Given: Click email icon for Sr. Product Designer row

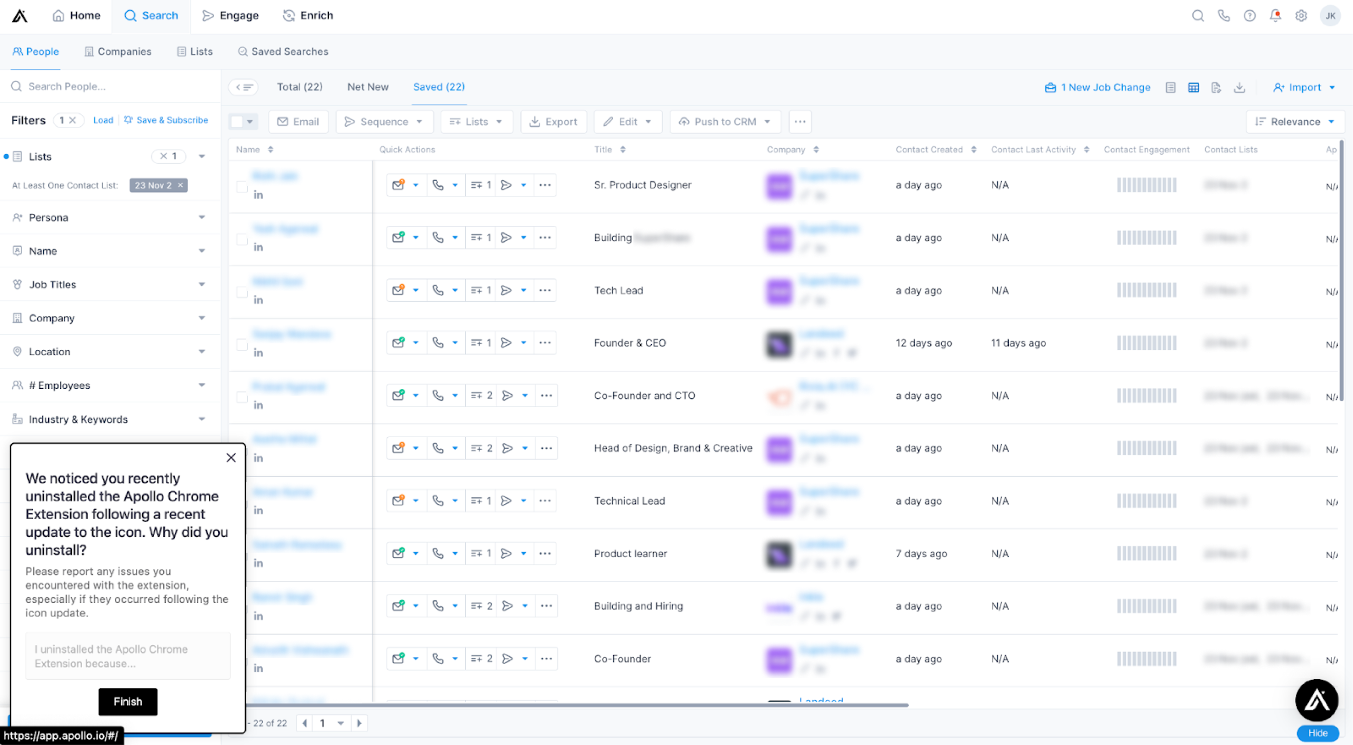Looking at the screenshot, I should point(398,185).
